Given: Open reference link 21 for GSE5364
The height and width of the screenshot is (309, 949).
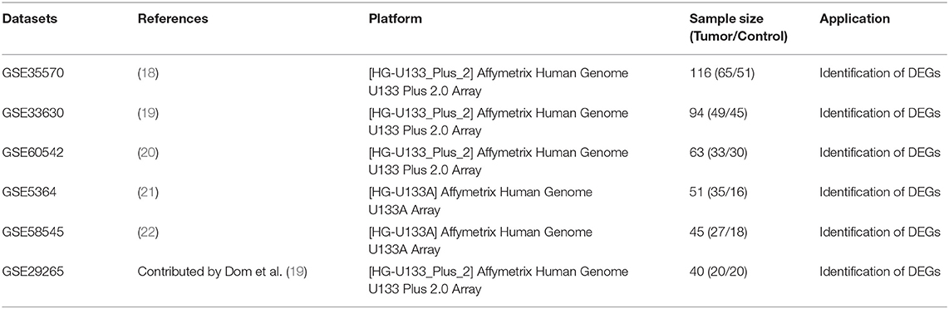Looking at the screenshot, I should point(148,192).
